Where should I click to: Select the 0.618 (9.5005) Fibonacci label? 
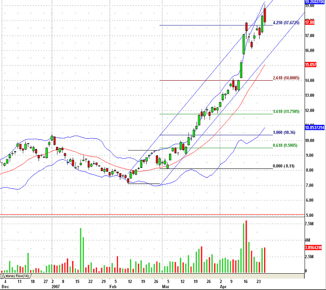pos(285,145)
